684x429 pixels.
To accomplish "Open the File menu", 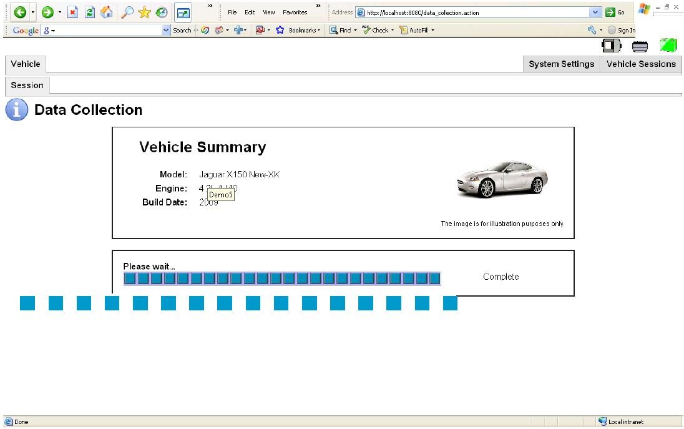I will (x=232, y=12).
